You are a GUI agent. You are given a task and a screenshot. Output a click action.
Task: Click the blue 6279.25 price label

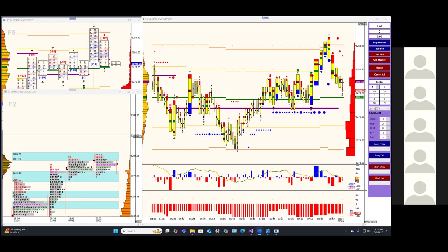tap(136, 64)
